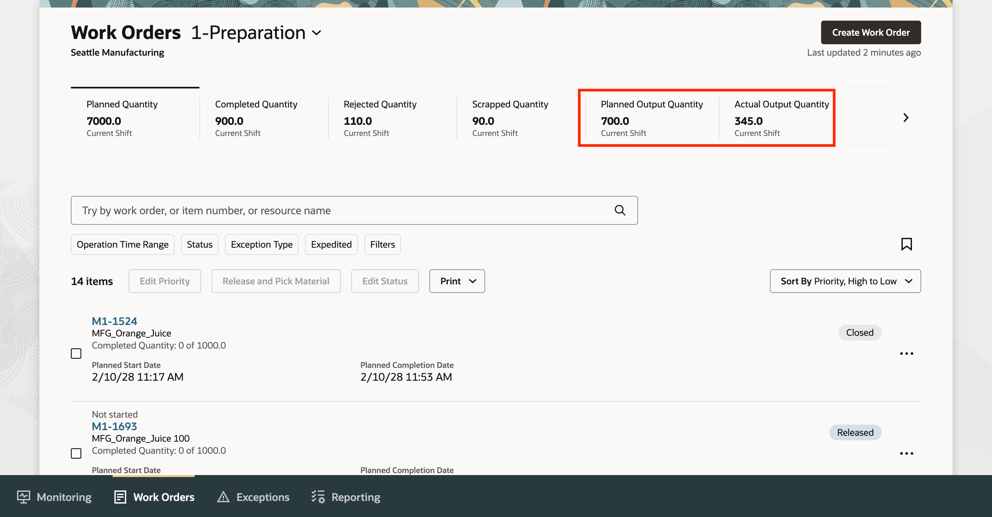
Task: Open the Exception Type filter chip
Action: click(261, 245)
